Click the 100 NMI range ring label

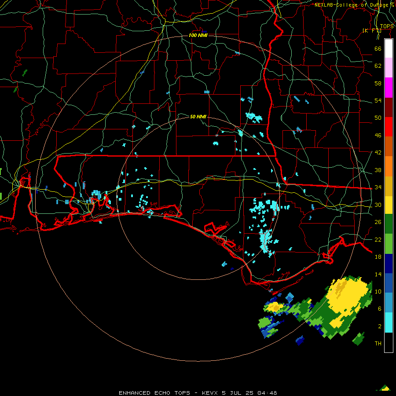tap(198, 35)
